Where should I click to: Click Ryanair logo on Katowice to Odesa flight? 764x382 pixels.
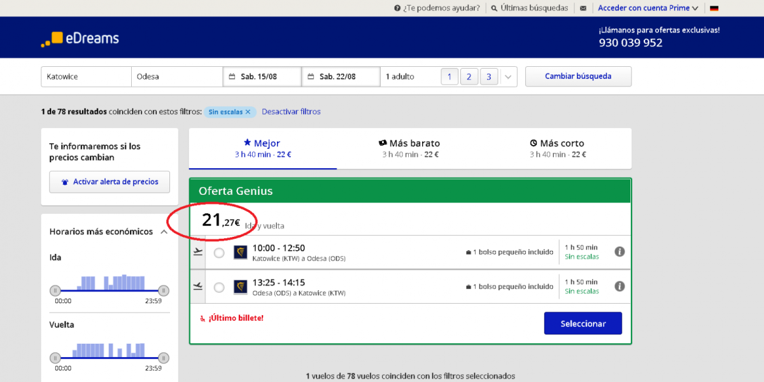tap(241, 253)
